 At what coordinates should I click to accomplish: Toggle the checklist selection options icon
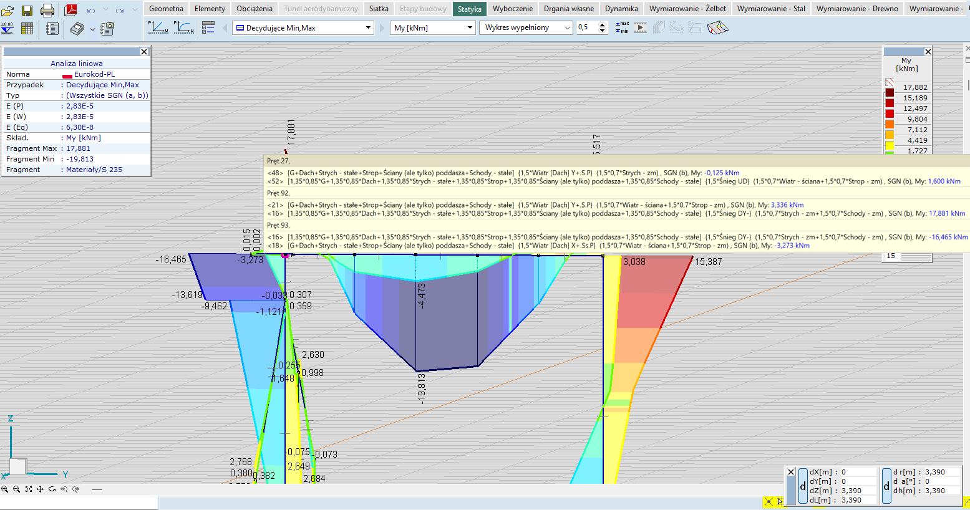208,28
